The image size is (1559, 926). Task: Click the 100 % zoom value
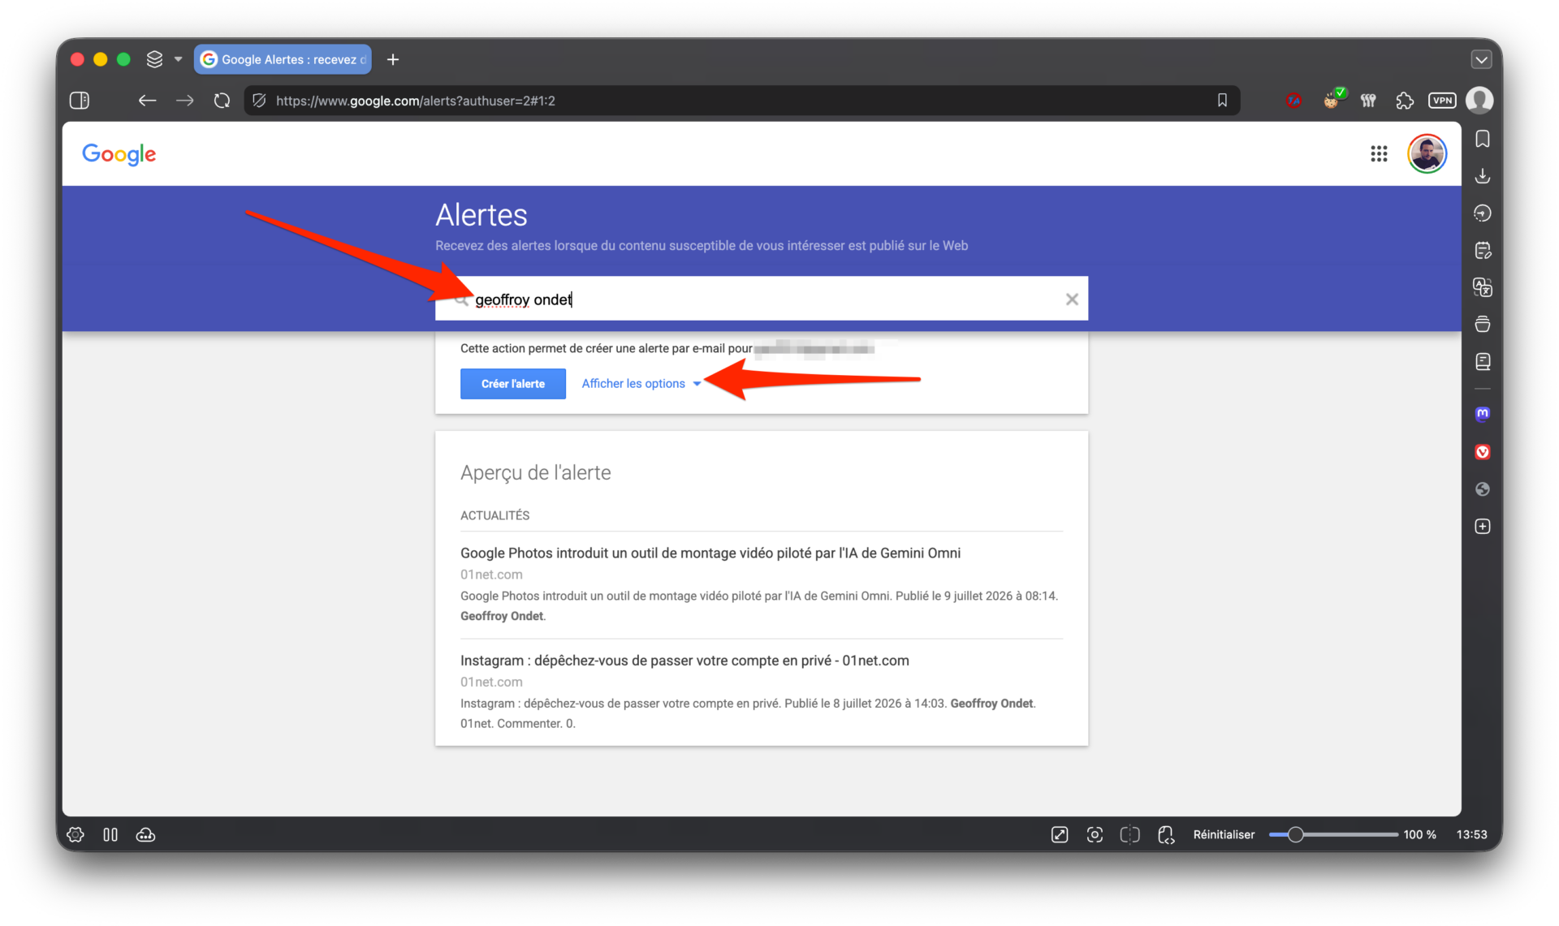point(1419,834)
